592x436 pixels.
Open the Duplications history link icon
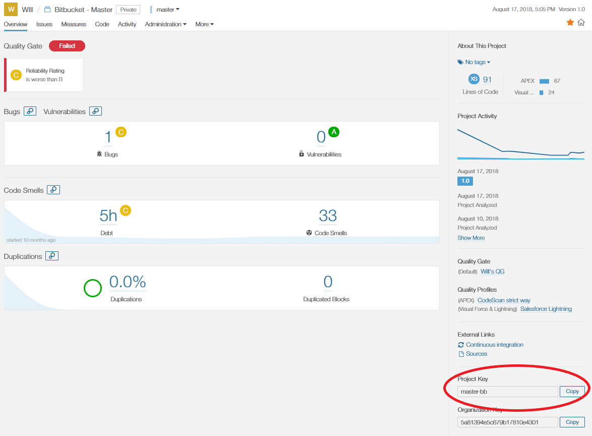[x=51, y=256]
